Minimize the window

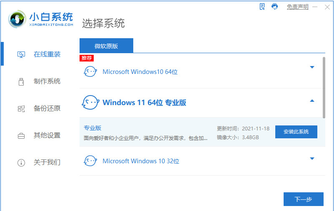(x=315, y=7)
